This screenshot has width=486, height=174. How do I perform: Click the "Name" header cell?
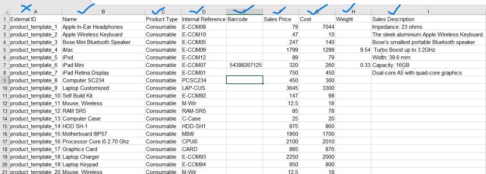click(103, 19)
